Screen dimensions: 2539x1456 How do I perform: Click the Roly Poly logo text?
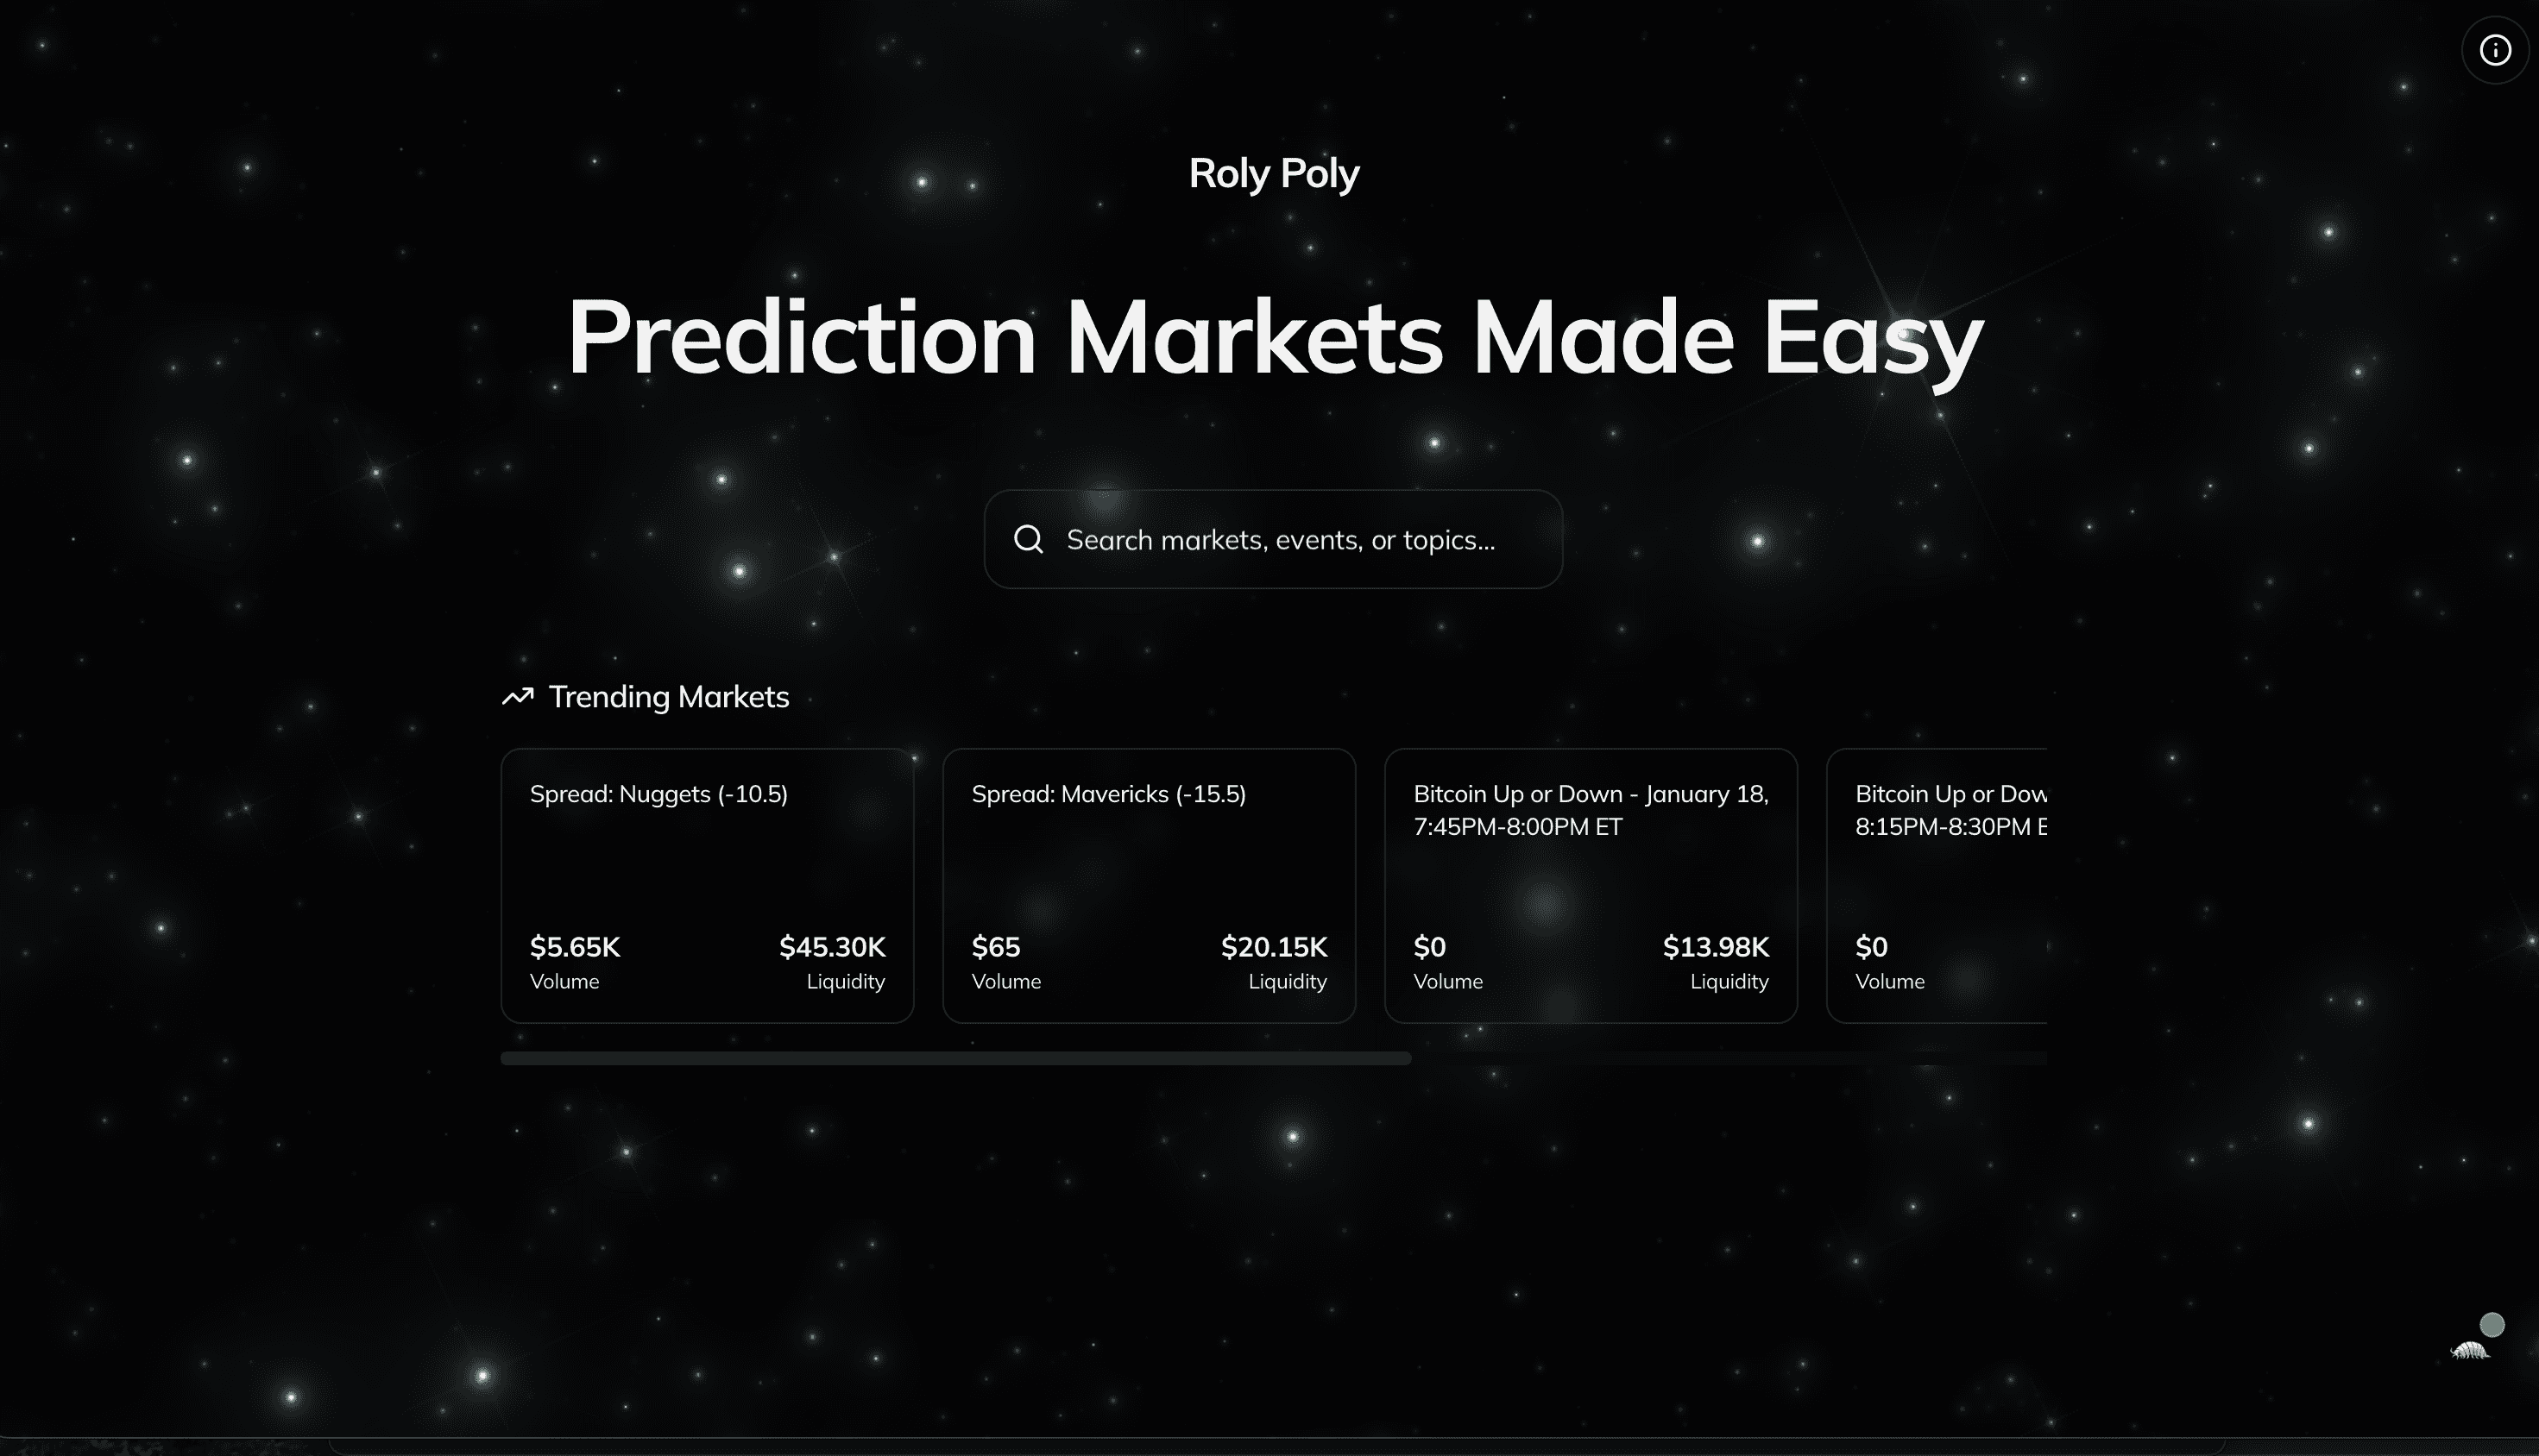point(1274,173)
